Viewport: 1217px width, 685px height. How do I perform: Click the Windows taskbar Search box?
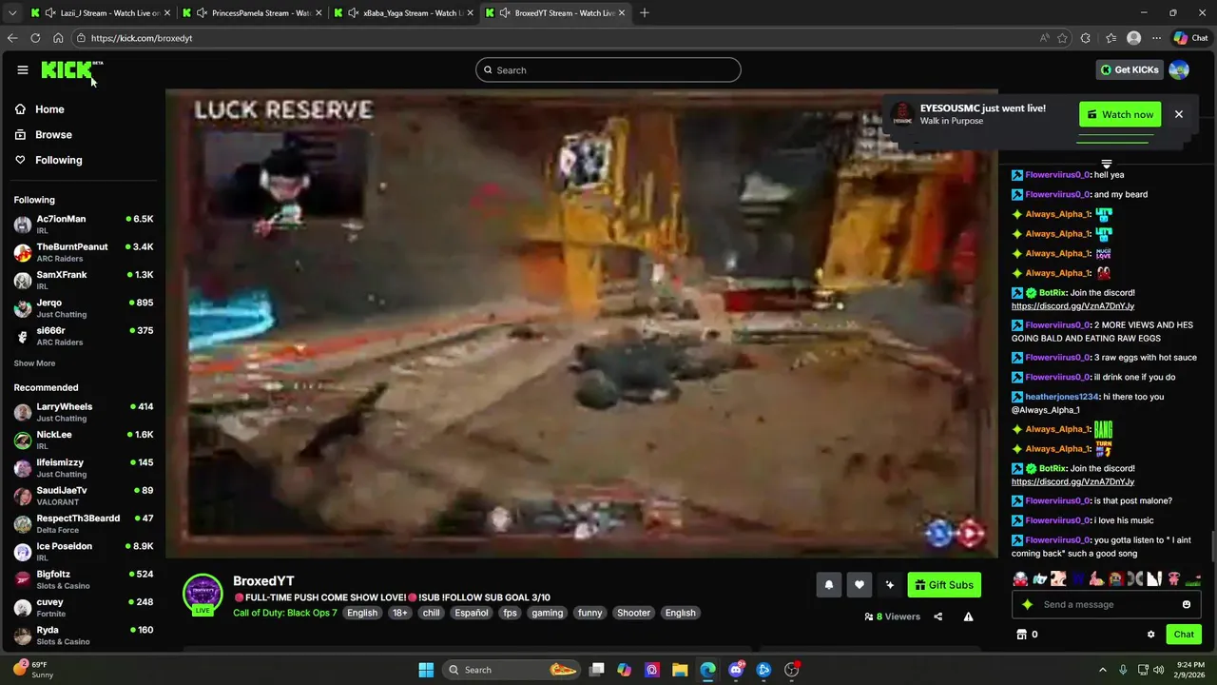pyautogui.click(x=512, y=670)
